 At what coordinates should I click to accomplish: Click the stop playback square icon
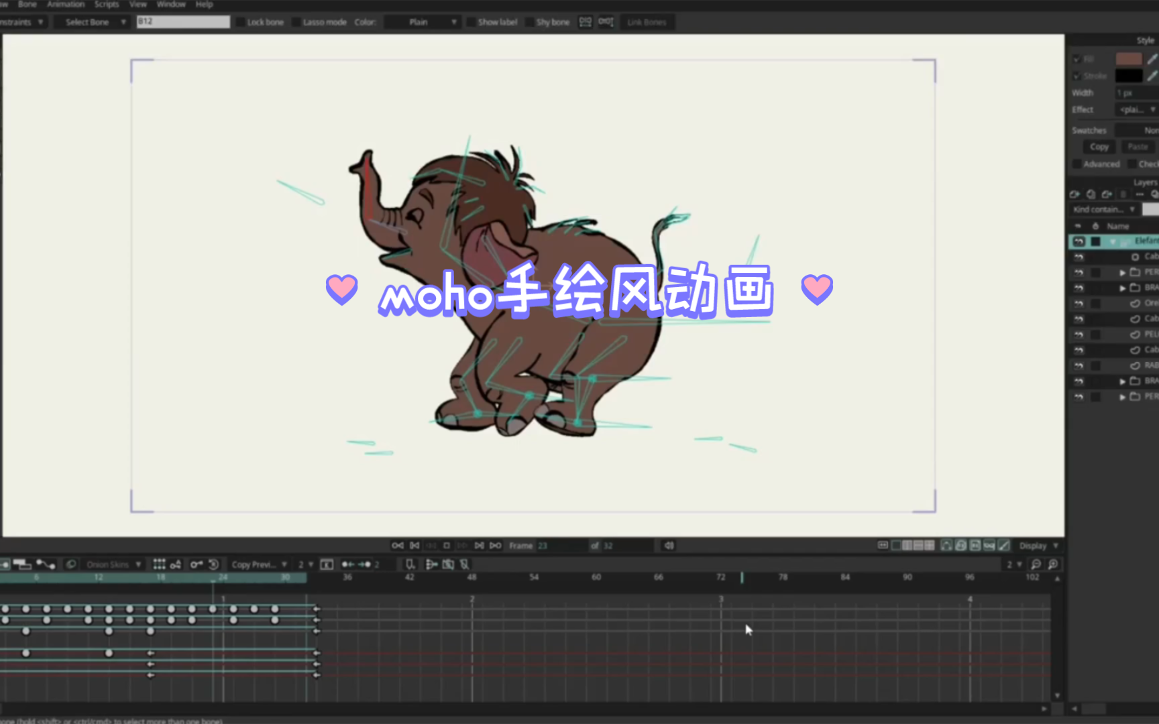447,546
